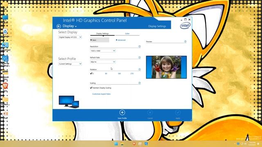Show hidden system tray icons
The height and width of the screenshot is (147, 262).
235,144
